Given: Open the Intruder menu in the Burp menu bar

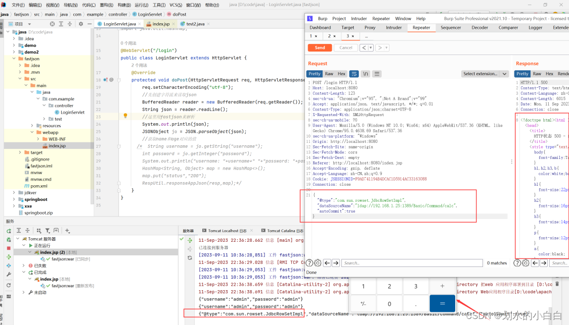Looking at the screenshot, I should pyautogui.click(x=359, y=19).
